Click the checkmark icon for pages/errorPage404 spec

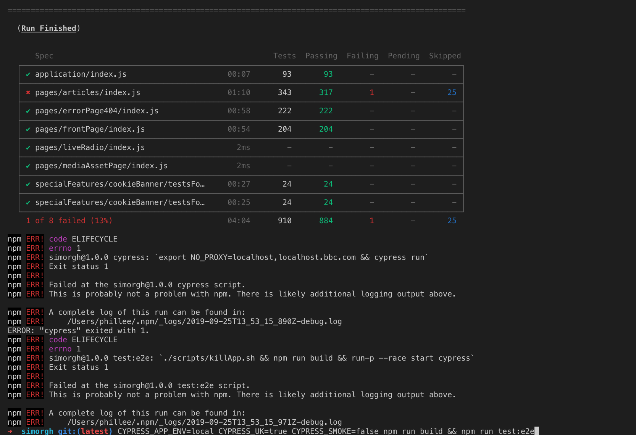(x=28, y=111)
